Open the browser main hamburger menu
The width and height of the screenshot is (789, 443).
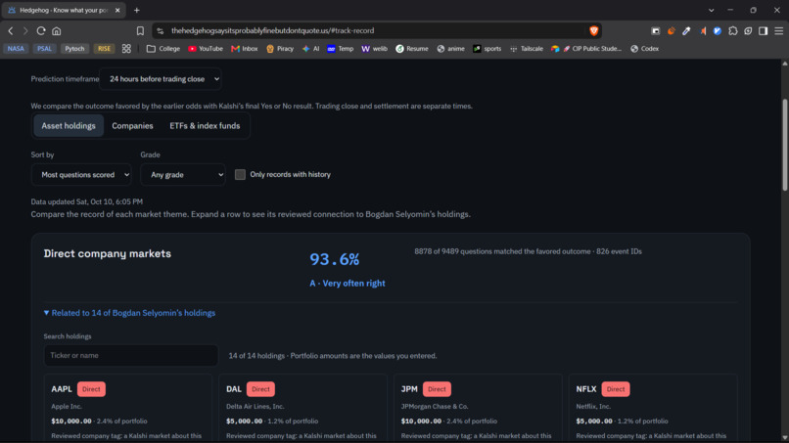click(779, 30)
